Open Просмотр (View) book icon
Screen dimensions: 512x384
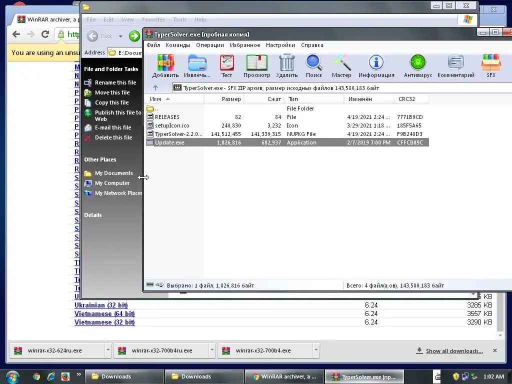pyautogui.click(x=256, y=66)
